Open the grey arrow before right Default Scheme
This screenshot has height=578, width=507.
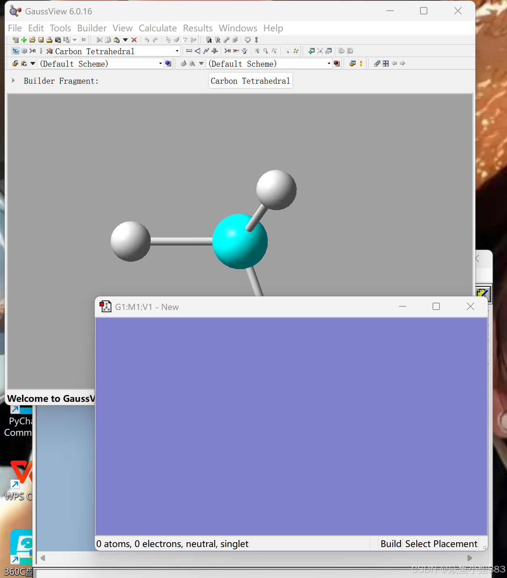201,63
